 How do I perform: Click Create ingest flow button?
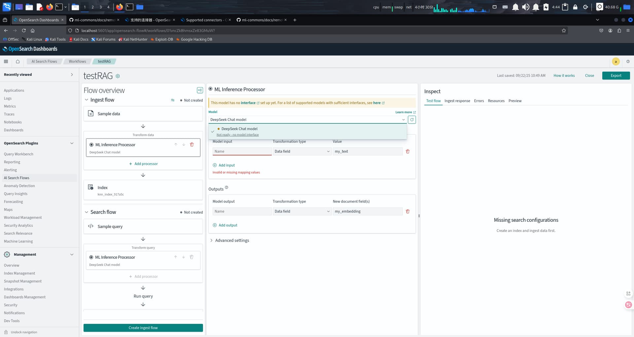[143, 328]
